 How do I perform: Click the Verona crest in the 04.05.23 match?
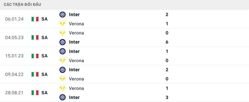pyautogui.click(x=63, y=33)
